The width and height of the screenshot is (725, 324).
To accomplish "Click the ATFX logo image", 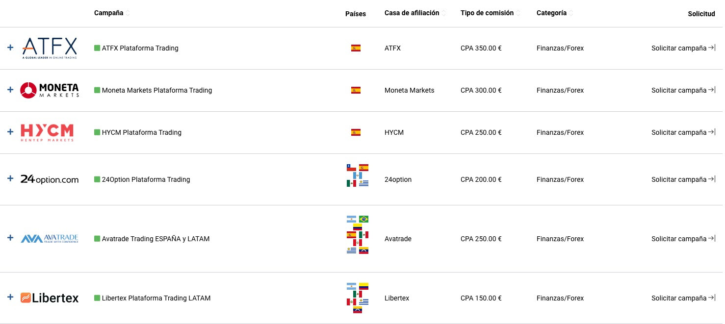I will (x=50, y=48).
